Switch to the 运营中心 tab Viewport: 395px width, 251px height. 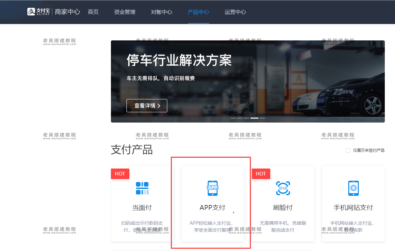(x=235, y=12)
